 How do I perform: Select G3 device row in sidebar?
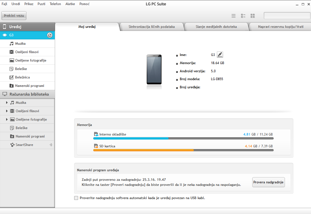pyautogui.click(x=27, y=35)
